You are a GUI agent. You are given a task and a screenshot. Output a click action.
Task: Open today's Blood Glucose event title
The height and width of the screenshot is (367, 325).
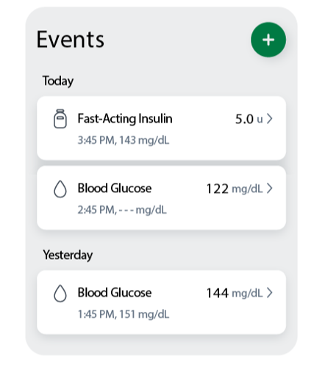pyautogui.click(x=115, y=189)
